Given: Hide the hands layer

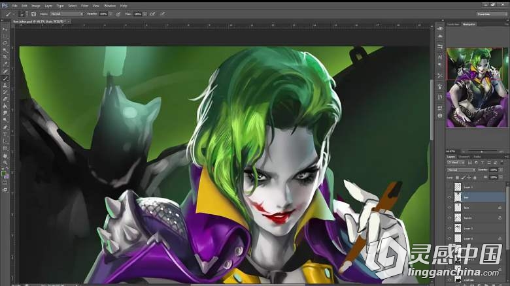Looking at the screenshot, I should (x=450, y=217).
